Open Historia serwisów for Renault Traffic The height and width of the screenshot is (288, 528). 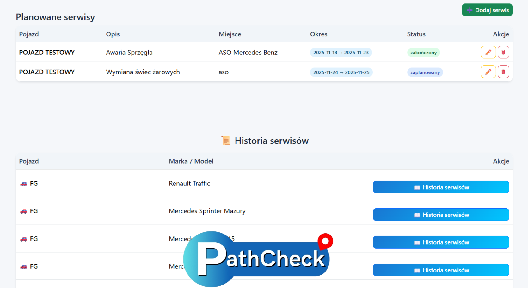pyautogui.click(x=441, y=187)
